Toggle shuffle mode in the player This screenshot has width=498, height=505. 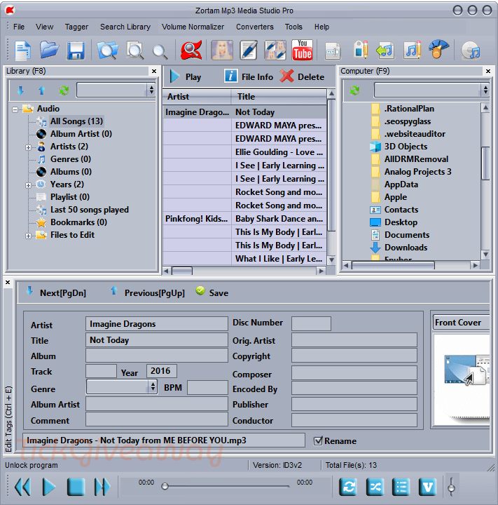tap(375, 487)
